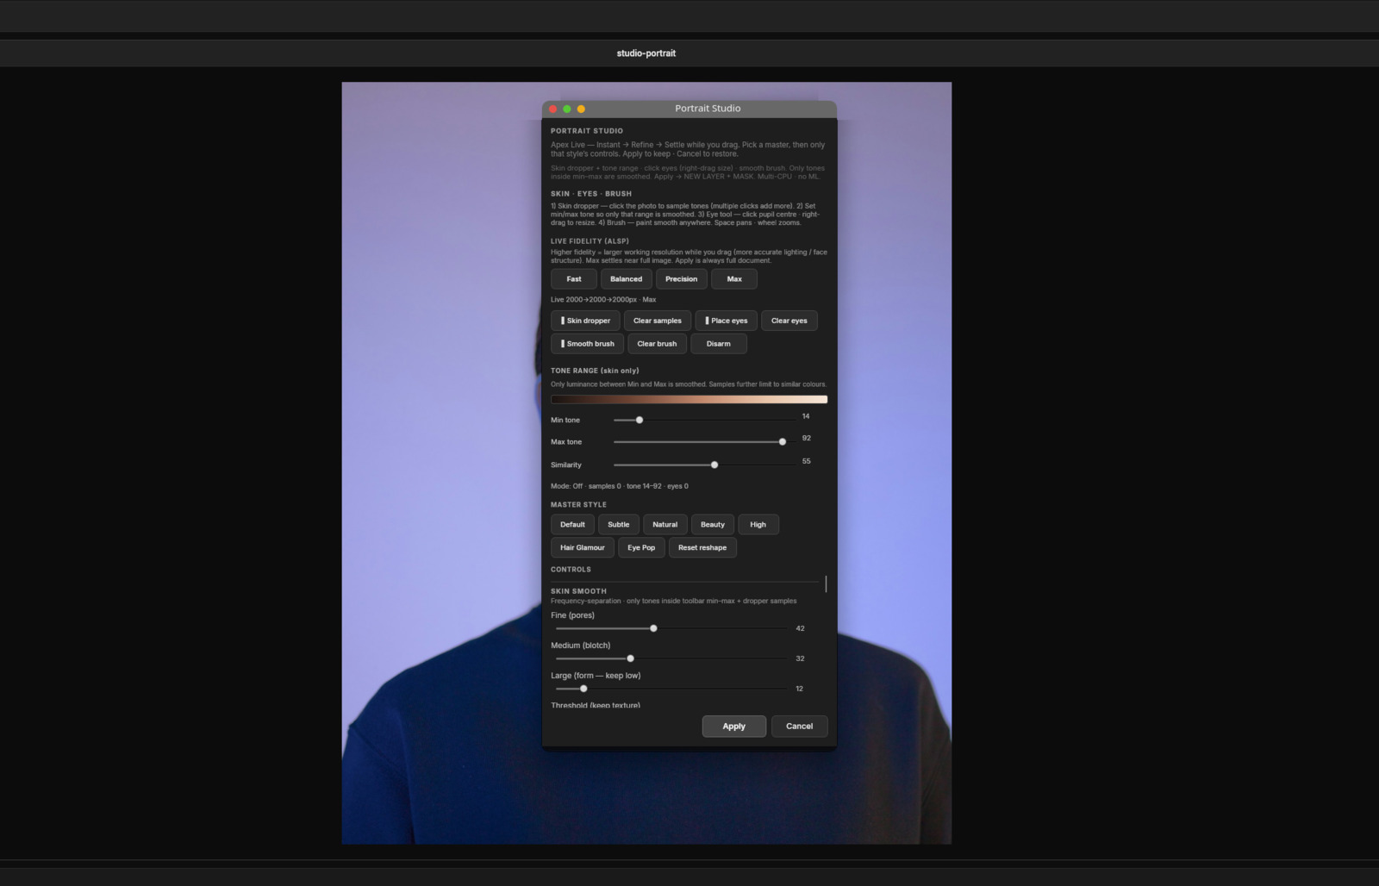Click the Fine pores value 42
Viewport: 1379px width, 886px height.
pos(800,628)
